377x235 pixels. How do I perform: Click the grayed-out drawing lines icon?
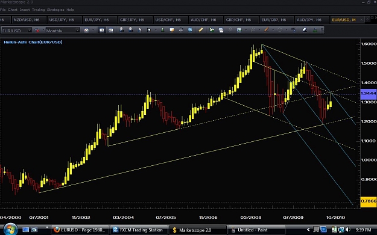(253, 30)
